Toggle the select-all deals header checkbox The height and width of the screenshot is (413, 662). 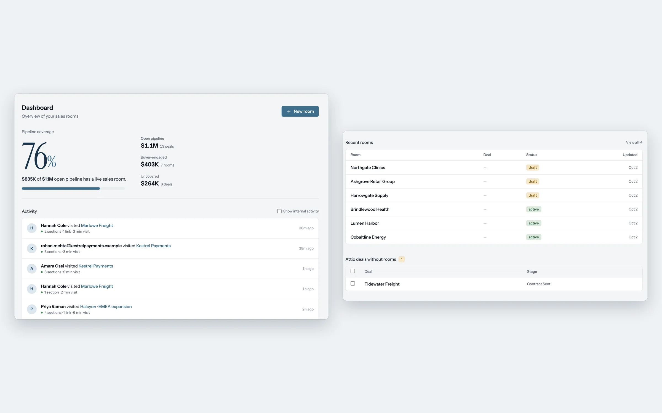tap(353, 271)
